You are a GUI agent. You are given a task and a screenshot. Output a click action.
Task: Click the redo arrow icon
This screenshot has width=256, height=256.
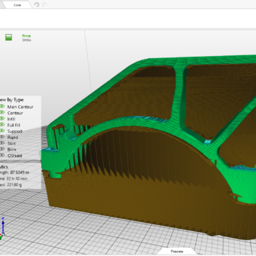[x=44, y=5]
